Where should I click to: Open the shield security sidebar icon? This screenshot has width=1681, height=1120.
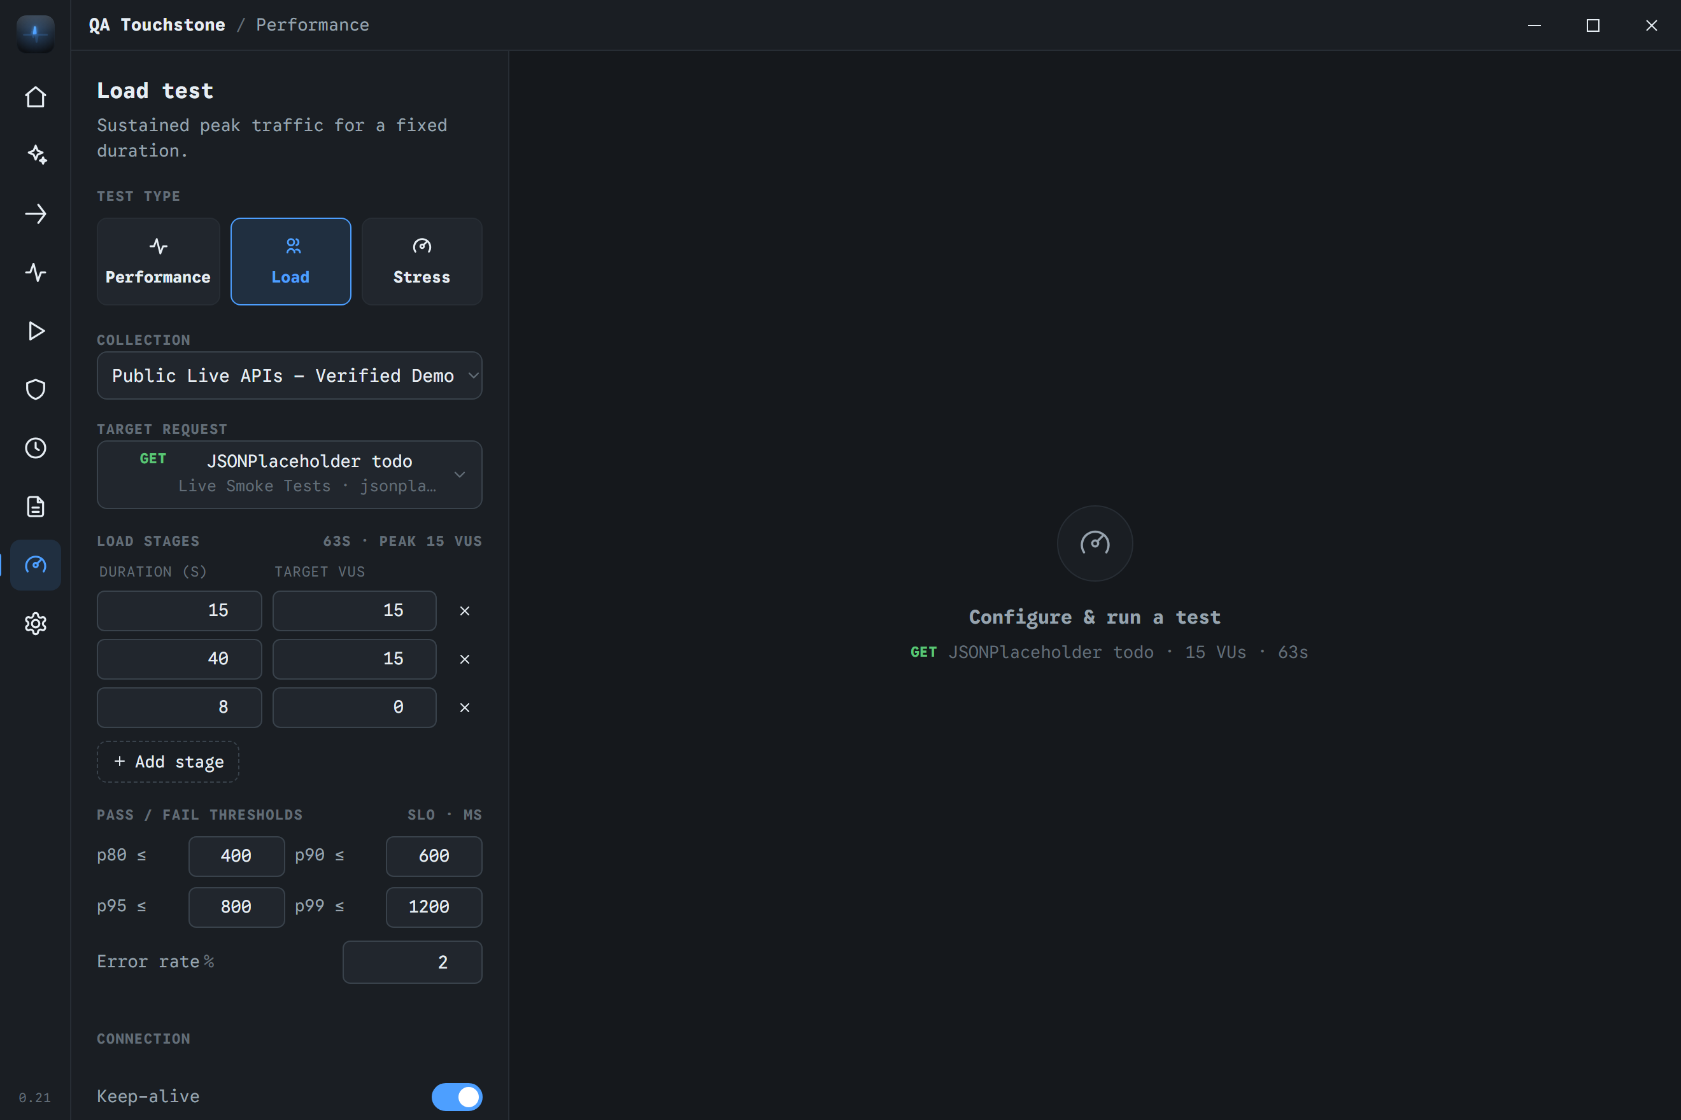point(35,389)
